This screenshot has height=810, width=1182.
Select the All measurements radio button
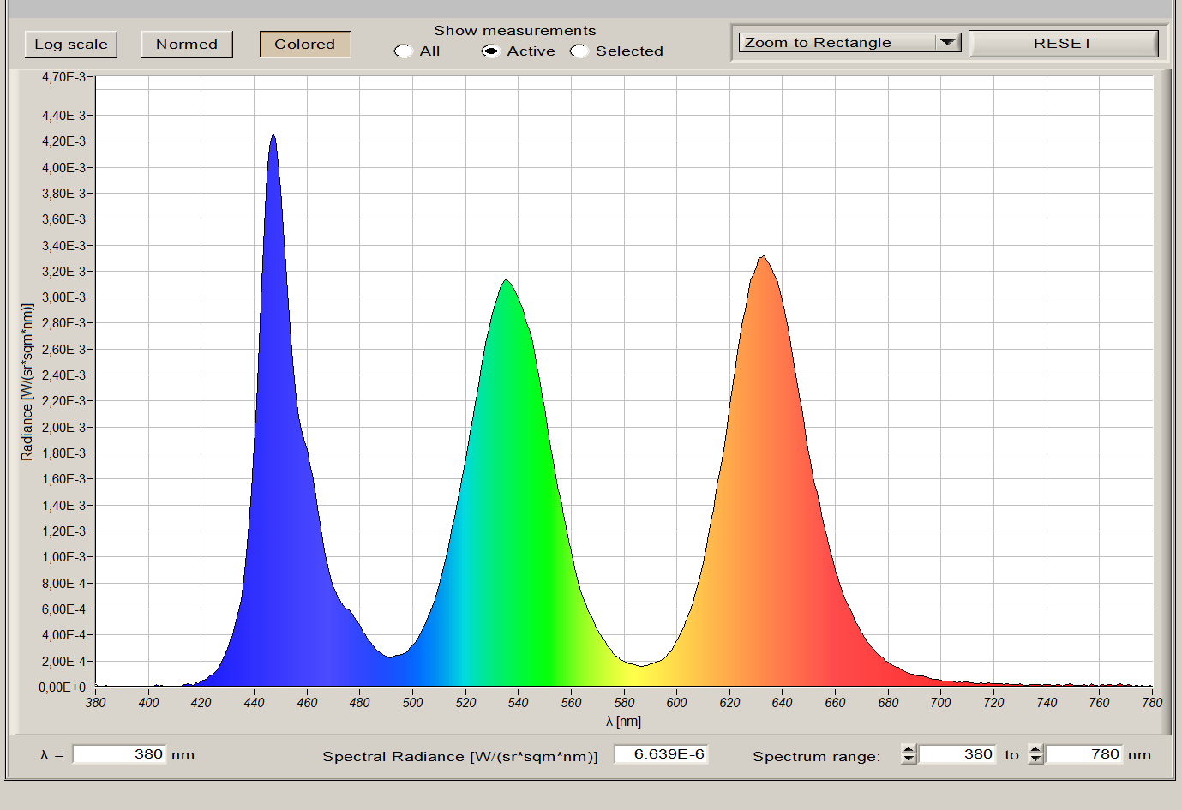pyautogui.click(x=403, y=51)
